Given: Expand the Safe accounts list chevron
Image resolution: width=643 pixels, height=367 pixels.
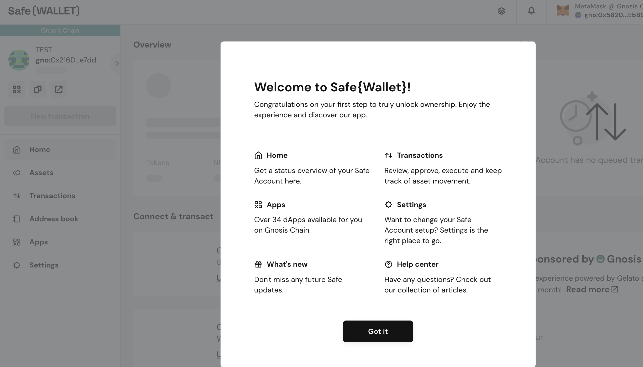Looking at the screenshot, I should (x=117, y=64).
